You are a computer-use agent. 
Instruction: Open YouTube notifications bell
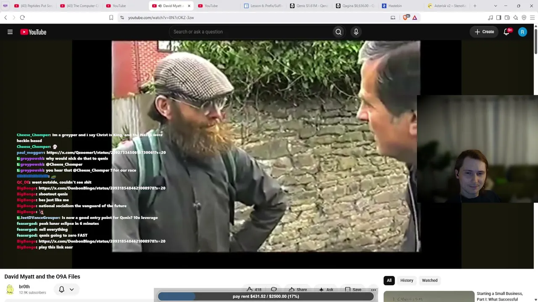point(506,32)
